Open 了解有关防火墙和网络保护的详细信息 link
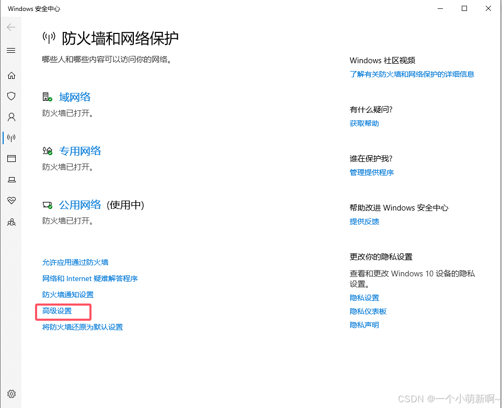 click(412, 74)
